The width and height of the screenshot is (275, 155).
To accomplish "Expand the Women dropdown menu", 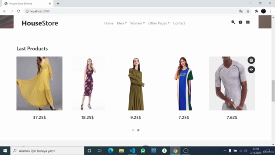I will point(137,23).
